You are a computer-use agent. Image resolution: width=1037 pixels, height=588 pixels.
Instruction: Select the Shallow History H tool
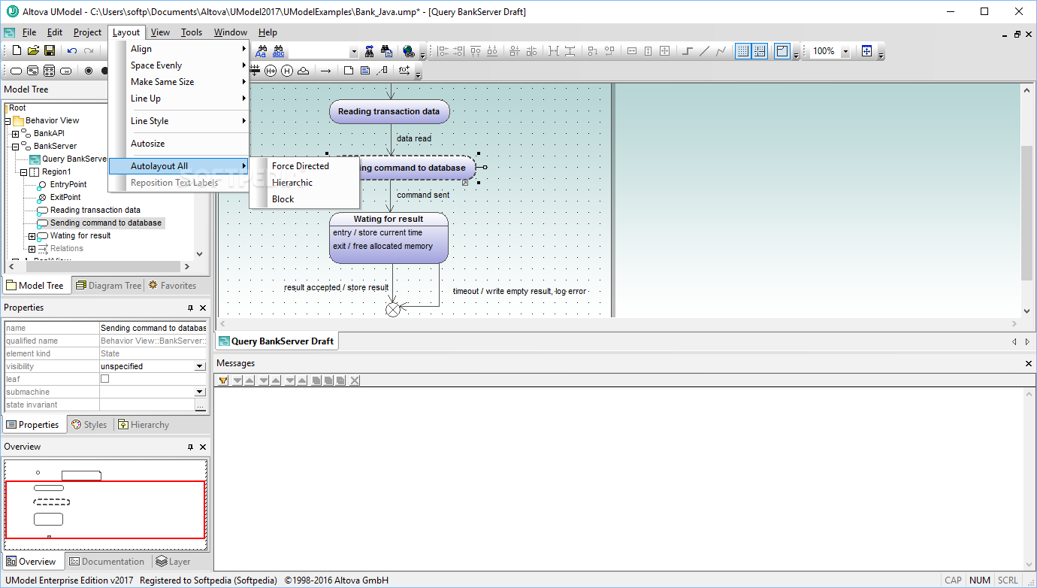click(x=287, y=71)
